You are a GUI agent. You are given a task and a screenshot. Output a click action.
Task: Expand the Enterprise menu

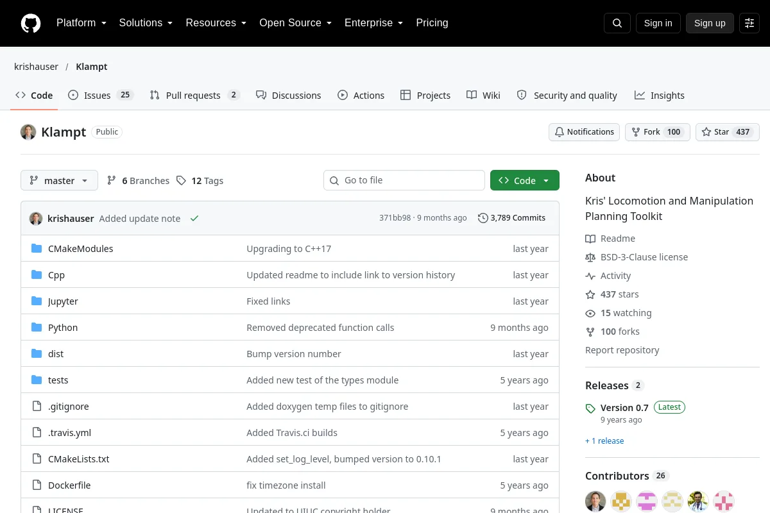point(373,23)
